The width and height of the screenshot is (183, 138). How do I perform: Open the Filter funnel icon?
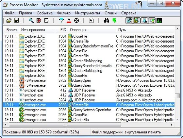(61, 21)
